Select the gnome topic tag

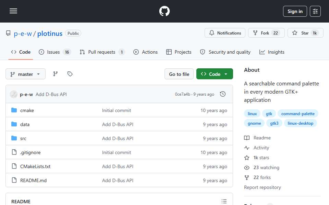tap(254, 123)
